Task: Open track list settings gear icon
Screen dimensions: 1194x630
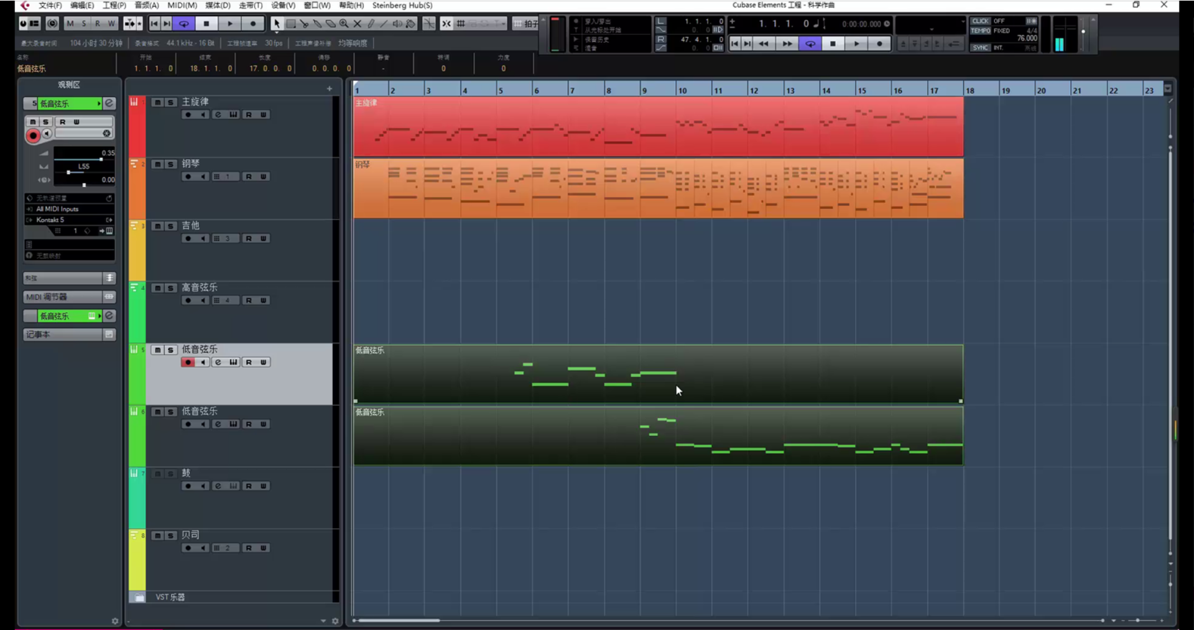Action: click(335, 621)
